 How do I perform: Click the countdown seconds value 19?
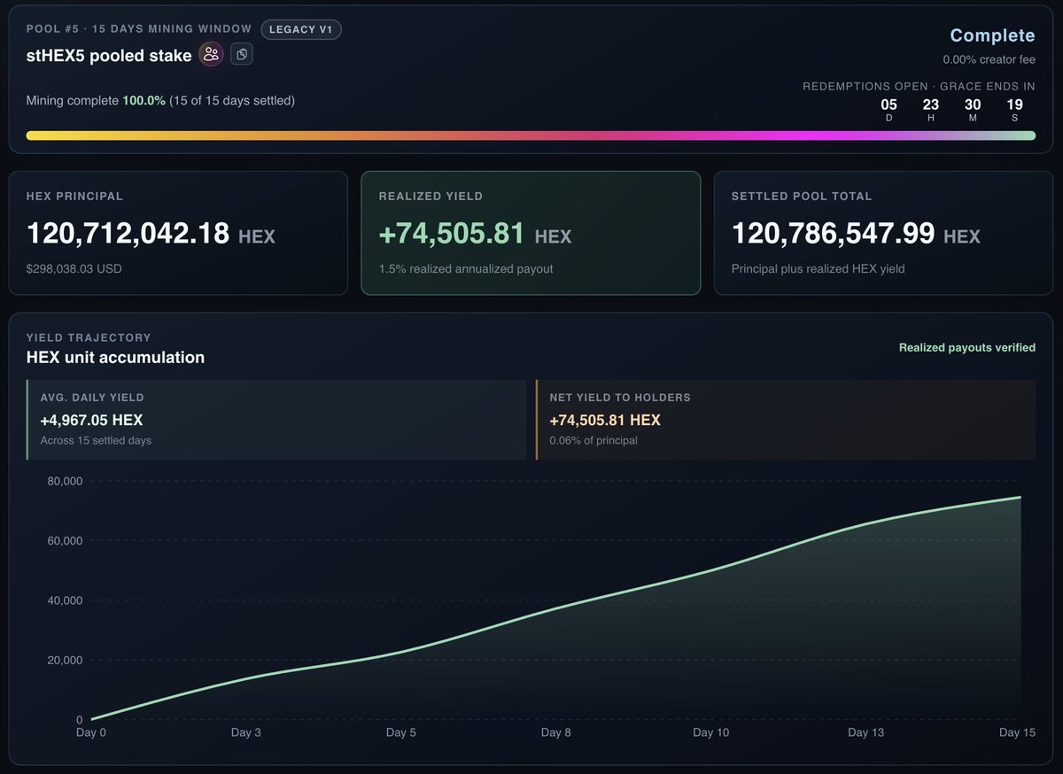click(1014, 104)
